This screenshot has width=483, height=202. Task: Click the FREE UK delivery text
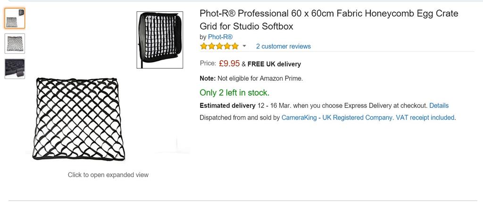(274, 64)
